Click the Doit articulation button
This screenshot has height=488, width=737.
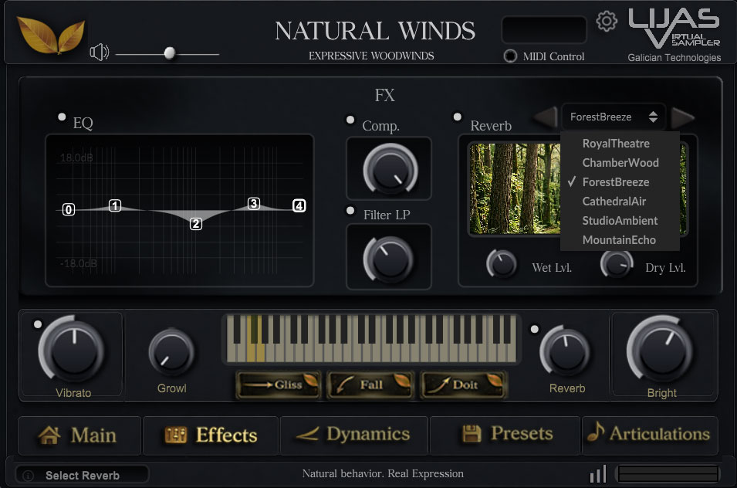464,385
